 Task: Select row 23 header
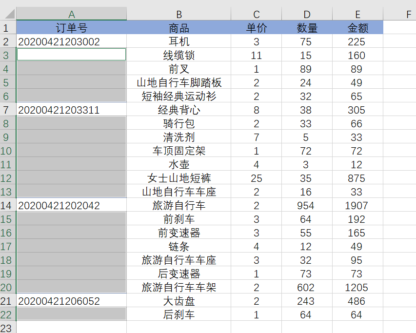(x=8, y=328)
